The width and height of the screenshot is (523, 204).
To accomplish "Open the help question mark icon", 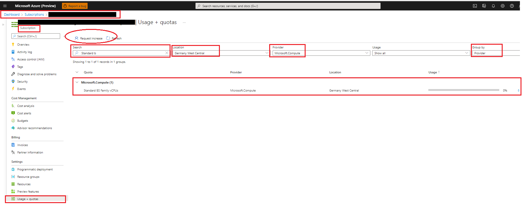I will pos(512,6).
